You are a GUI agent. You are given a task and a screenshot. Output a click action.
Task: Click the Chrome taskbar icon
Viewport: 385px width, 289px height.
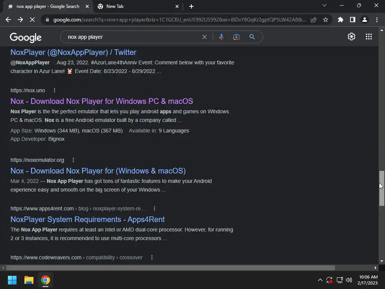(x=45, y=280)
